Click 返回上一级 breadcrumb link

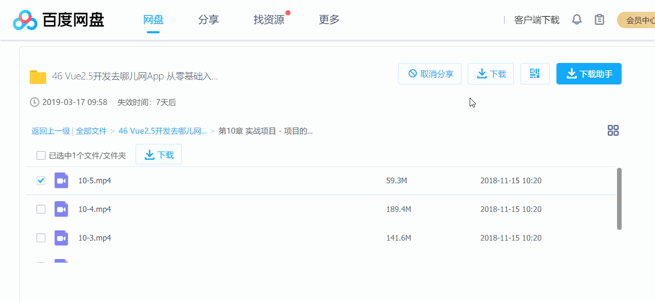click(50, 131)
